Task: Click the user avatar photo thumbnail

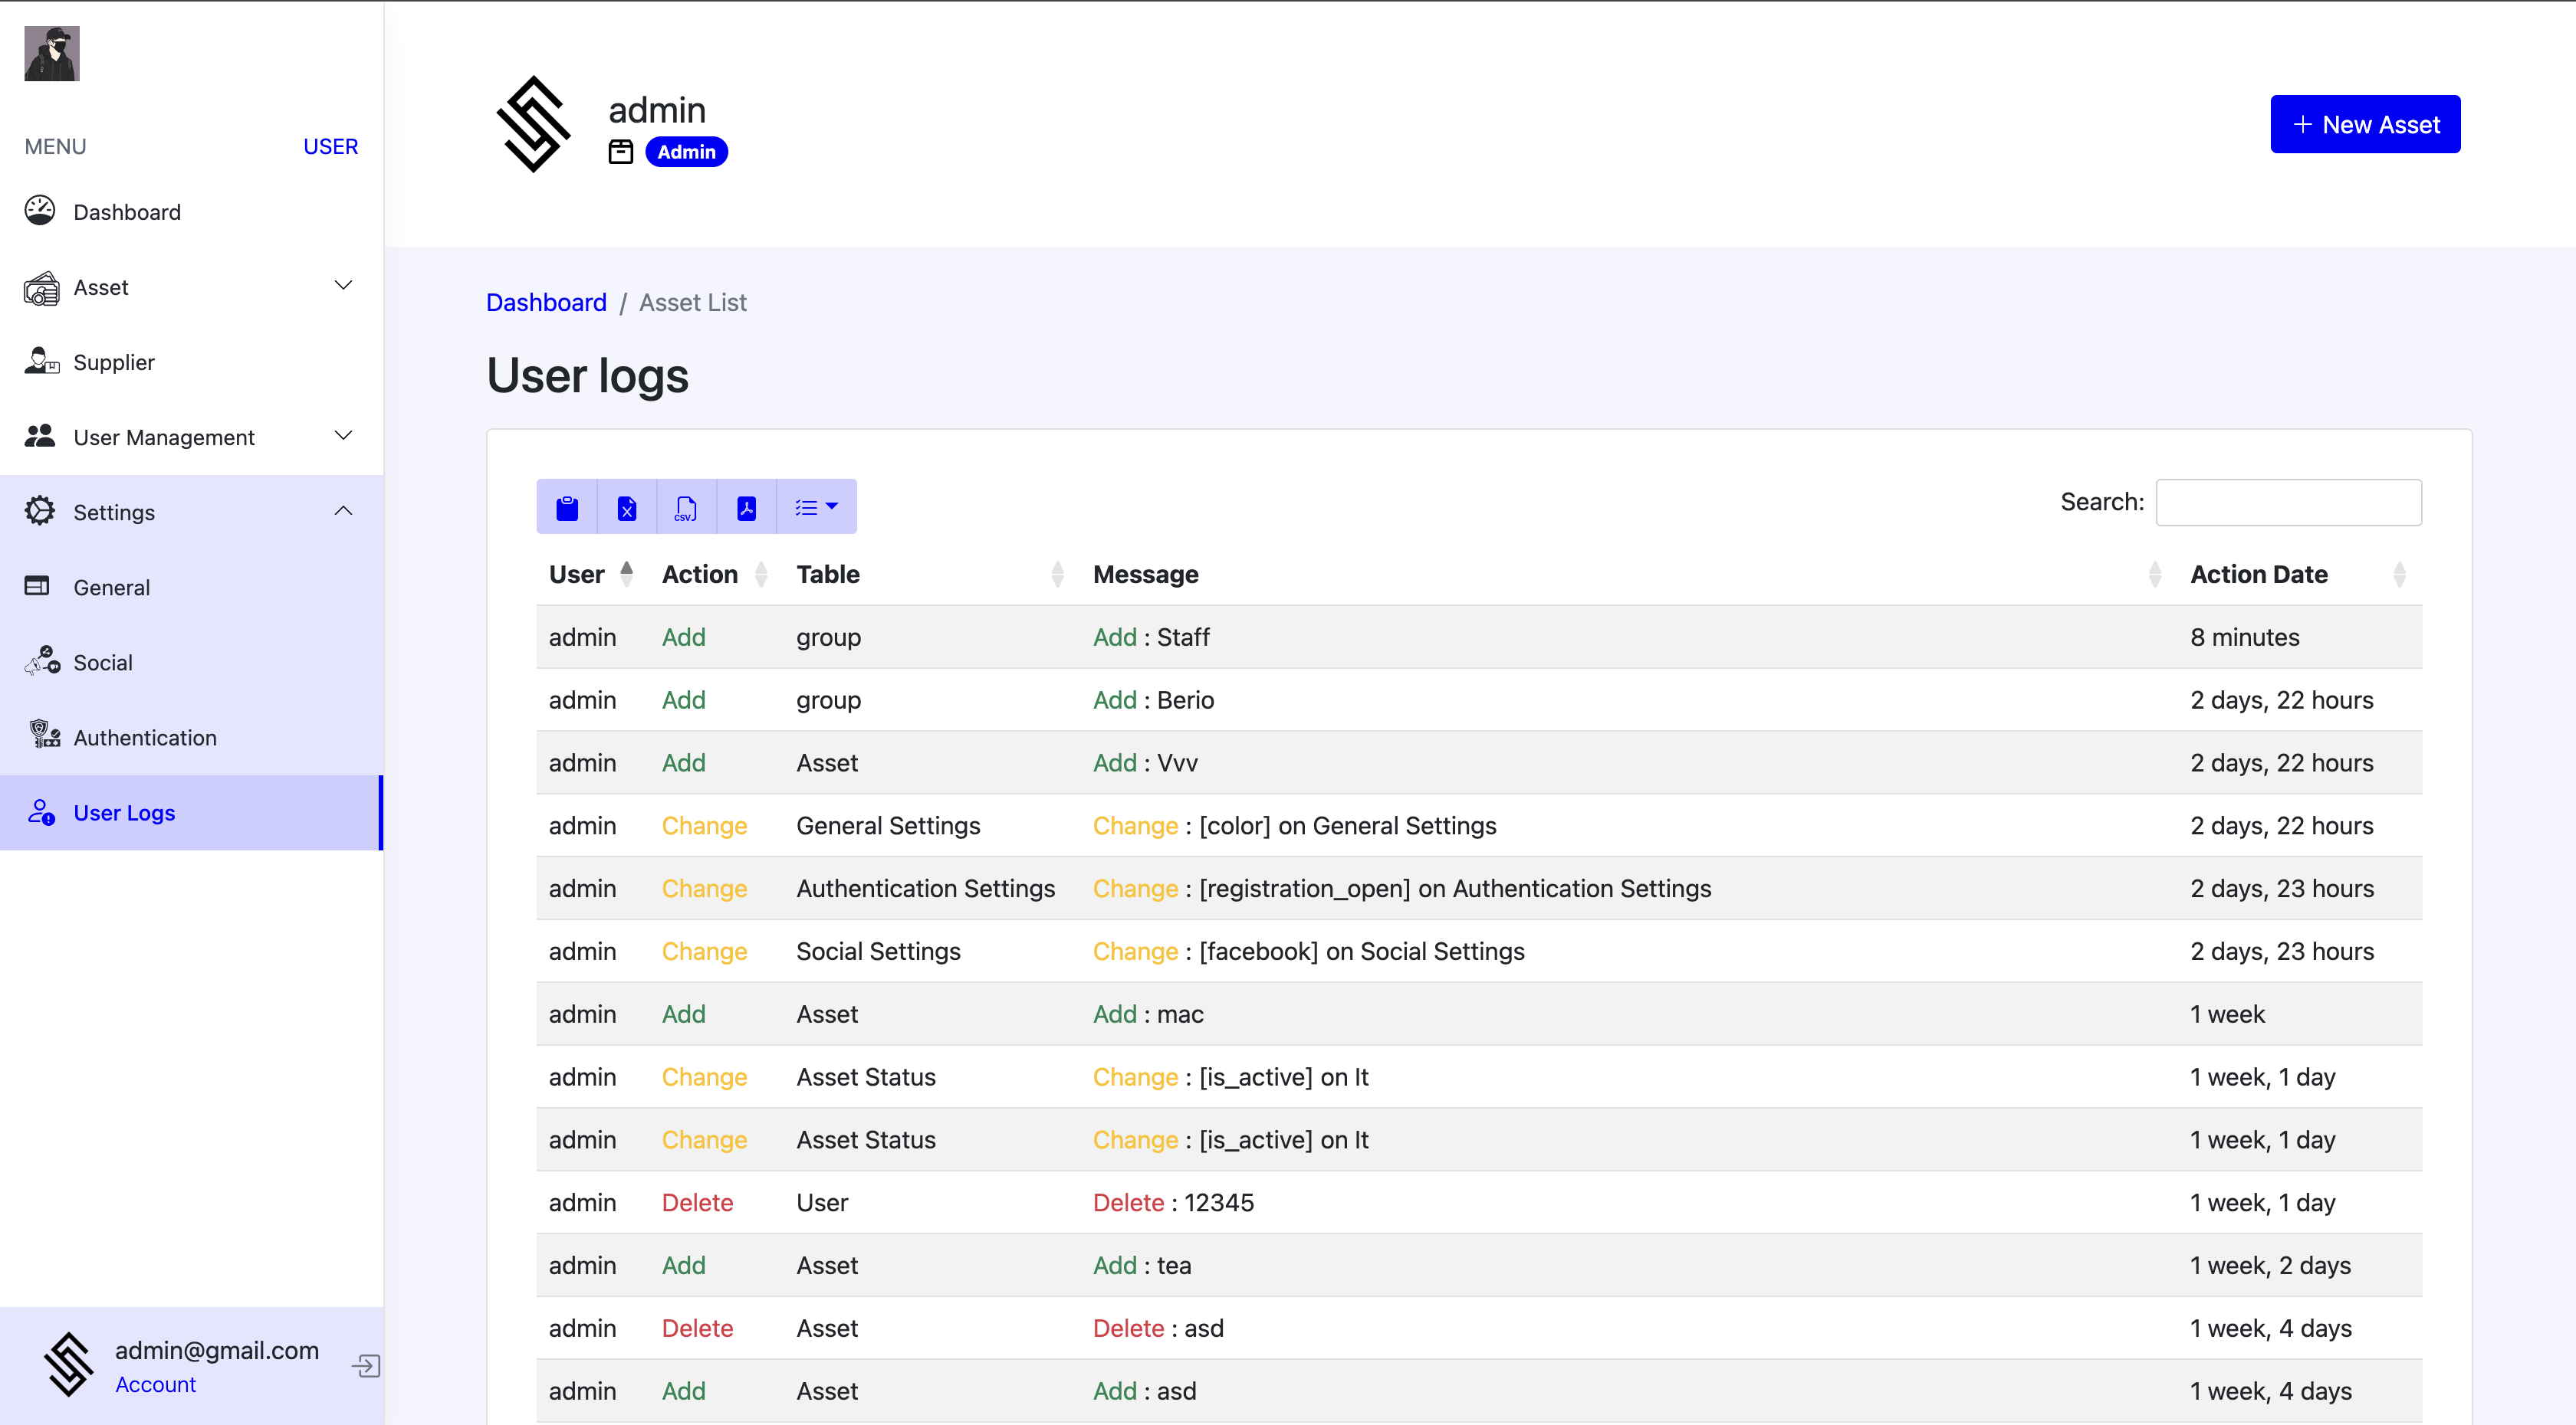Action: (x=52, y=53)
